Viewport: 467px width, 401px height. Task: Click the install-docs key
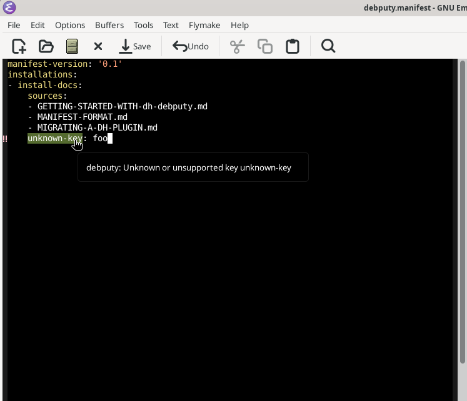coord(48,86)
